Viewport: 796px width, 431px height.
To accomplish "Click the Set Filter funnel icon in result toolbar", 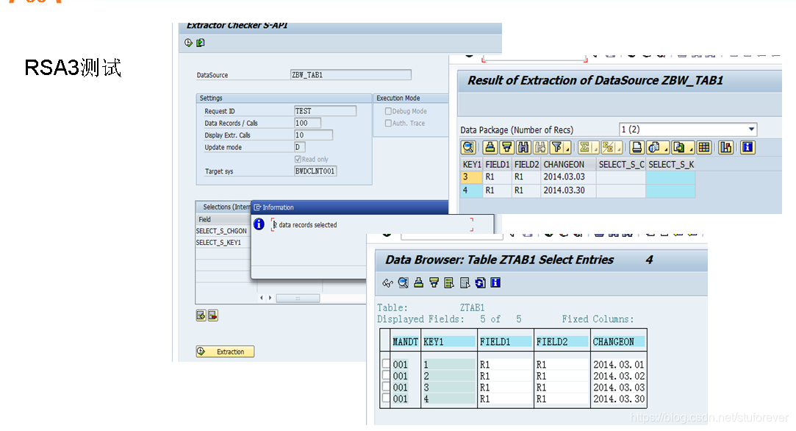I will point(557,147).
